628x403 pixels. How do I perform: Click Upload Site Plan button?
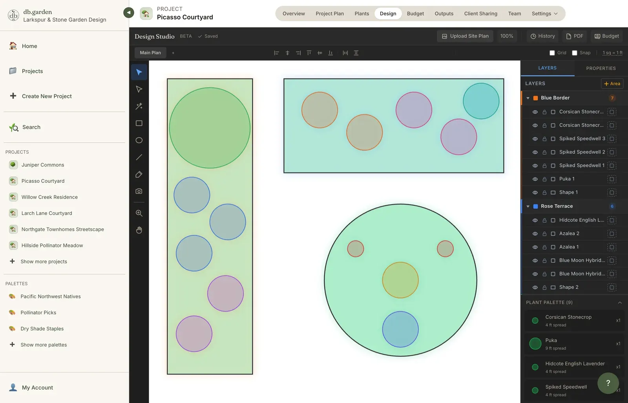[465, 36]
